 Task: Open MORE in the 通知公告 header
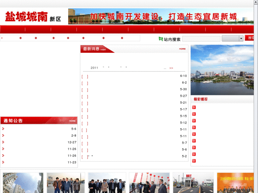coord(72,121)
